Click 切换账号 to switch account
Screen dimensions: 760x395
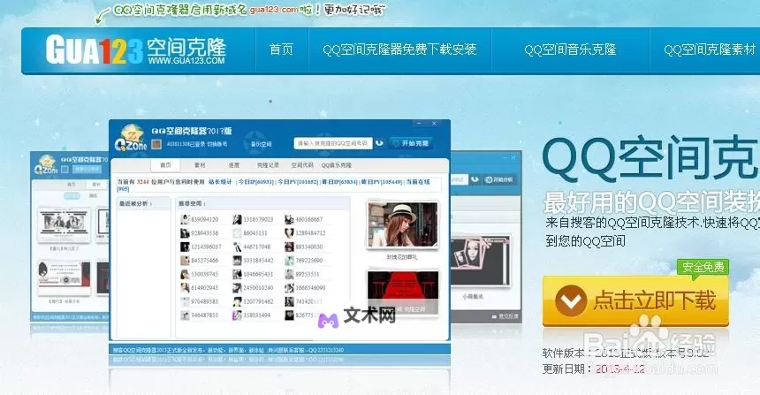point(217,144)
